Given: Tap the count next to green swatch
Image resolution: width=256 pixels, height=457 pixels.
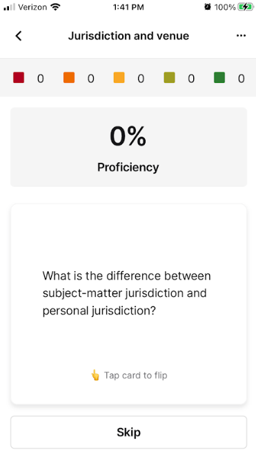Looking at the screenshot, I should point(241,79).
